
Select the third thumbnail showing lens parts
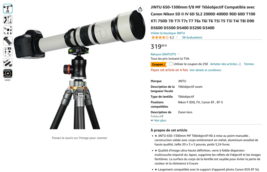8,30
